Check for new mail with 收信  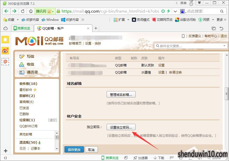[30, 64]
